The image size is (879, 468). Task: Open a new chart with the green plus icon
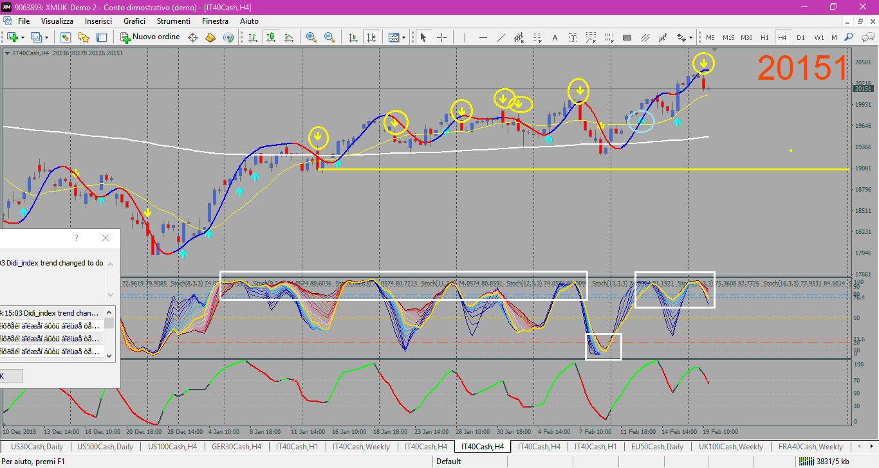12,37
